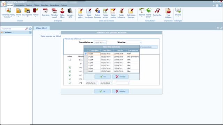Open the Options ribbon tab
Viewport: 223px width, 125px height.
63,6
